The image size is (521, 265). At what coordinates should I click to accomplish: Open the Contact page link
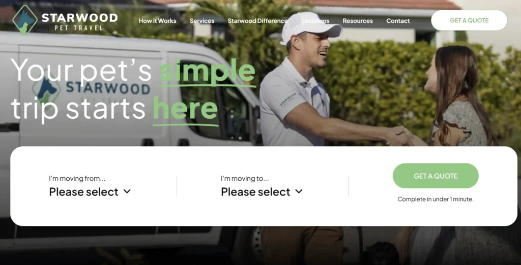click(398, 21)
